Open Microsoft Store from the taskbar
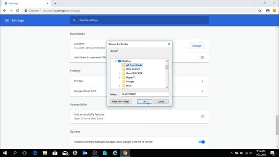The image size is (279, 157). click(x=55, y=153)
